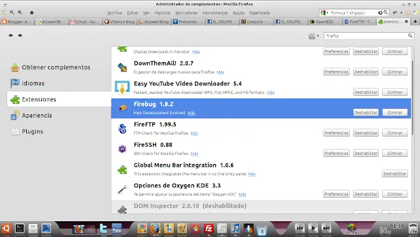This screenshot has height=237, width=420.
Task: Open the terminal icon in dock
Action: tap(20, 228)
